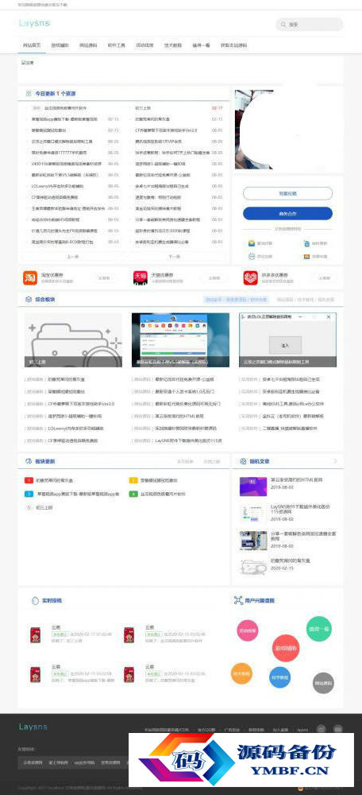
Task: Expand 随机文章 with the right chevron
Action: point(335,461)
